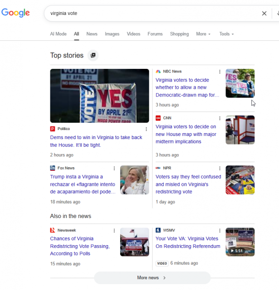This screenshot has width=279, height=290.
Task: Open the Tools dropdown
Action: (x=226, y=34)
